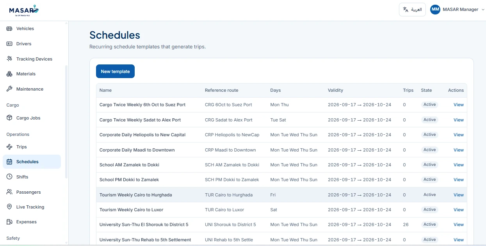This screenshot has width=486, height=246.
Task: Click 'Mon Thu' days cell
Action: pyautogui.click(x=279, y=105)
